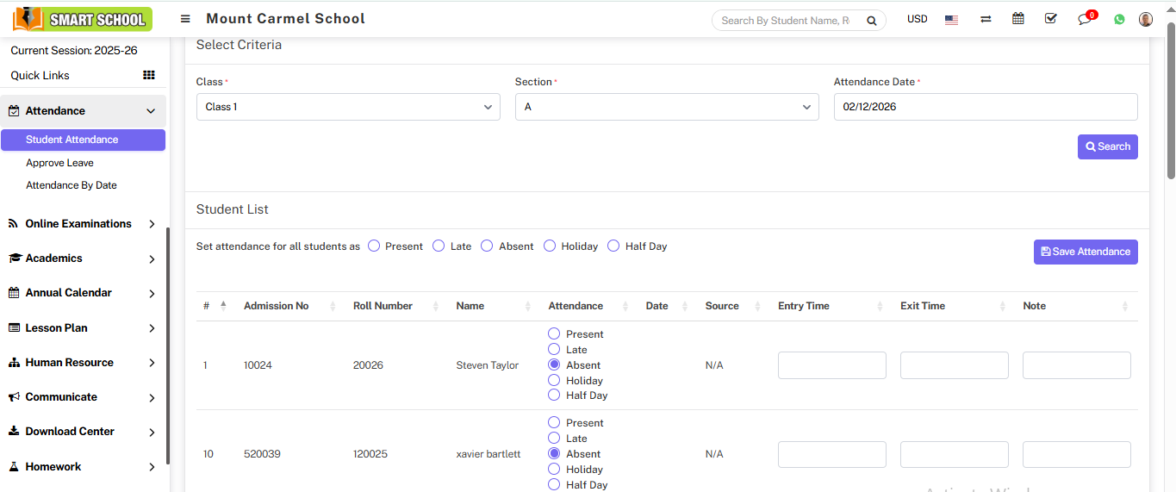Open Approve Leave submenu item
This screenshot has width=1176, height=492.
pyautogui.click(x=59, y=163)
